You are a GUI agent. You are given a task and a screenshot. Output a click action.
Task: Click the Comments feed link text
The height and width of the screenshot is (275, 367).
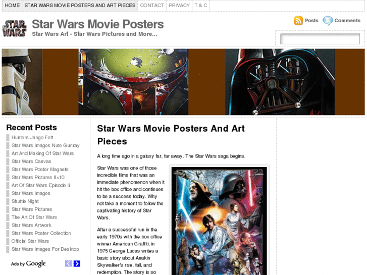click(x=347, y=20)
